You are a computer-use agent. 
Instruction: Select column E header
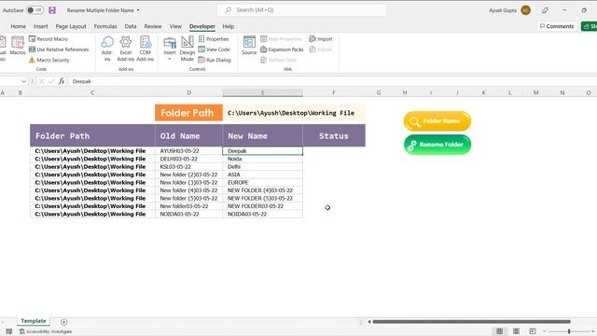pyautogui.click(x=263, y=92)
